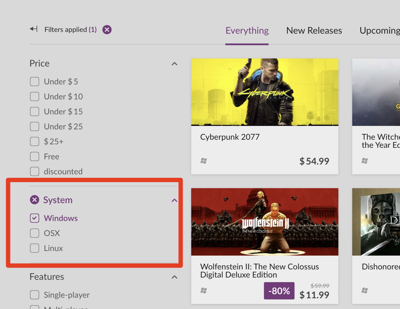400x309 pixels.
Task: Click the struck-through $59.99 price
Action: 320,286
